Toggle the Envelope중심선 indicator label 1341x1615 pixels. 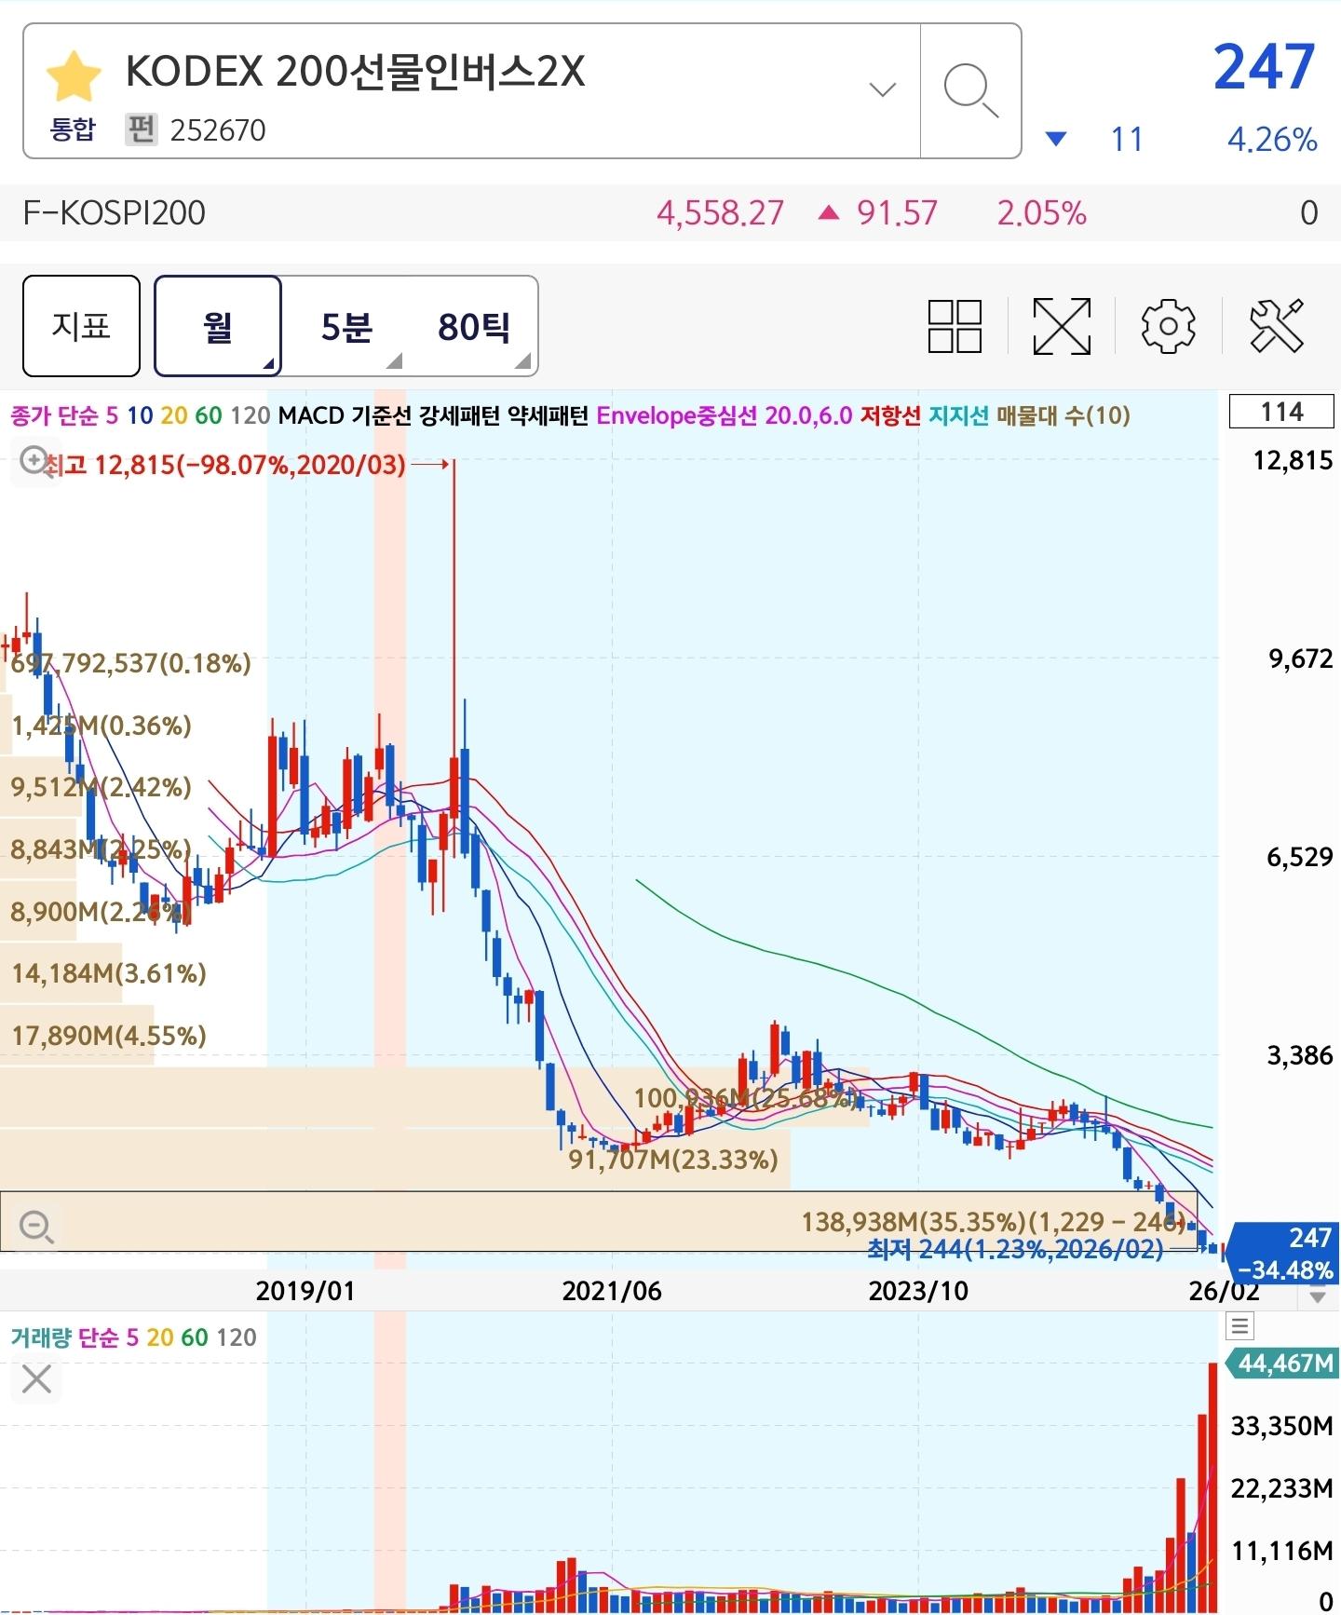[x=677, y=415]
